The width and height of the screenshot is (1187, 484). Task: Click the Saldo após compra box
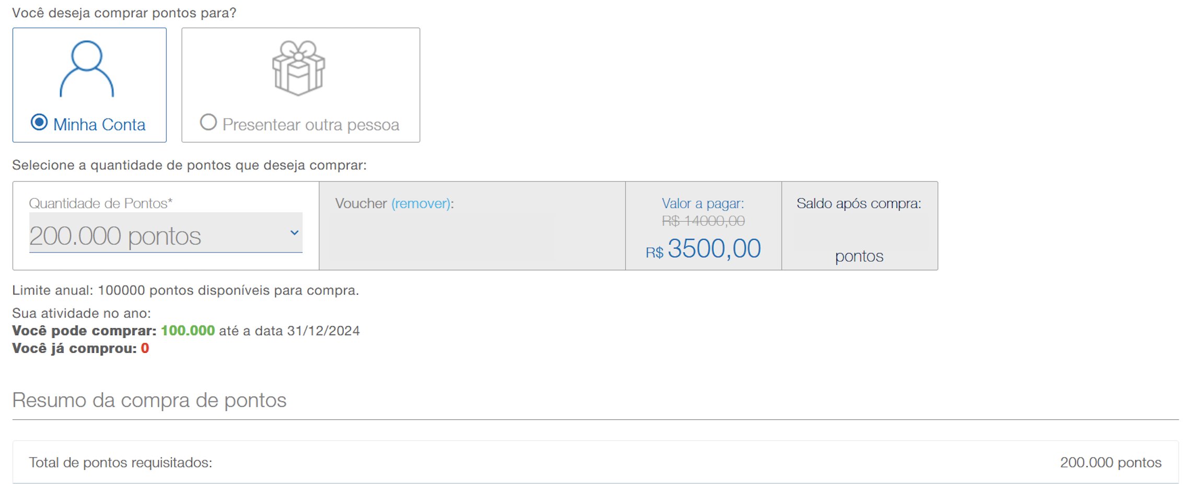[x=859, y=226]
